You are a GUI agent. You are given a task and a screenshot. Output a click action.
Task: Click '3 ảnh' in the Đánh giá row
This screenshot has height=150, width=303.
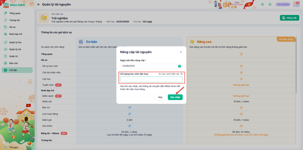tap(130, 120)
